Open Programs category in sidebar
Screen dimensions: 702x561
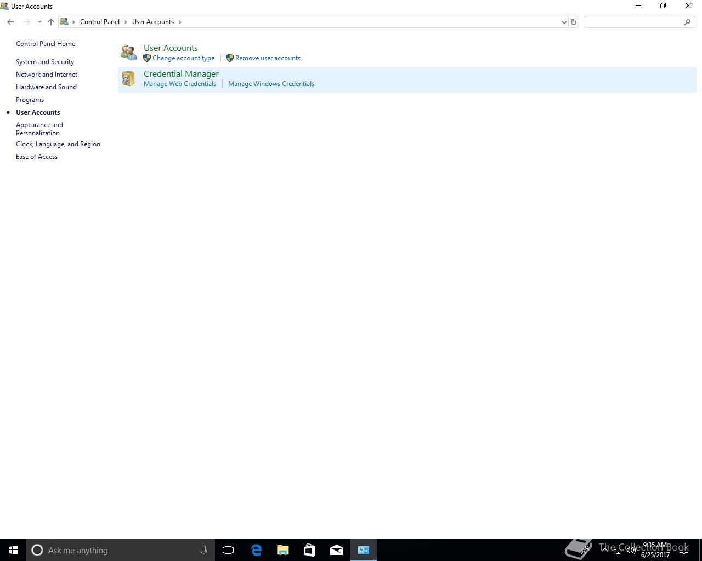pos(30,100)
